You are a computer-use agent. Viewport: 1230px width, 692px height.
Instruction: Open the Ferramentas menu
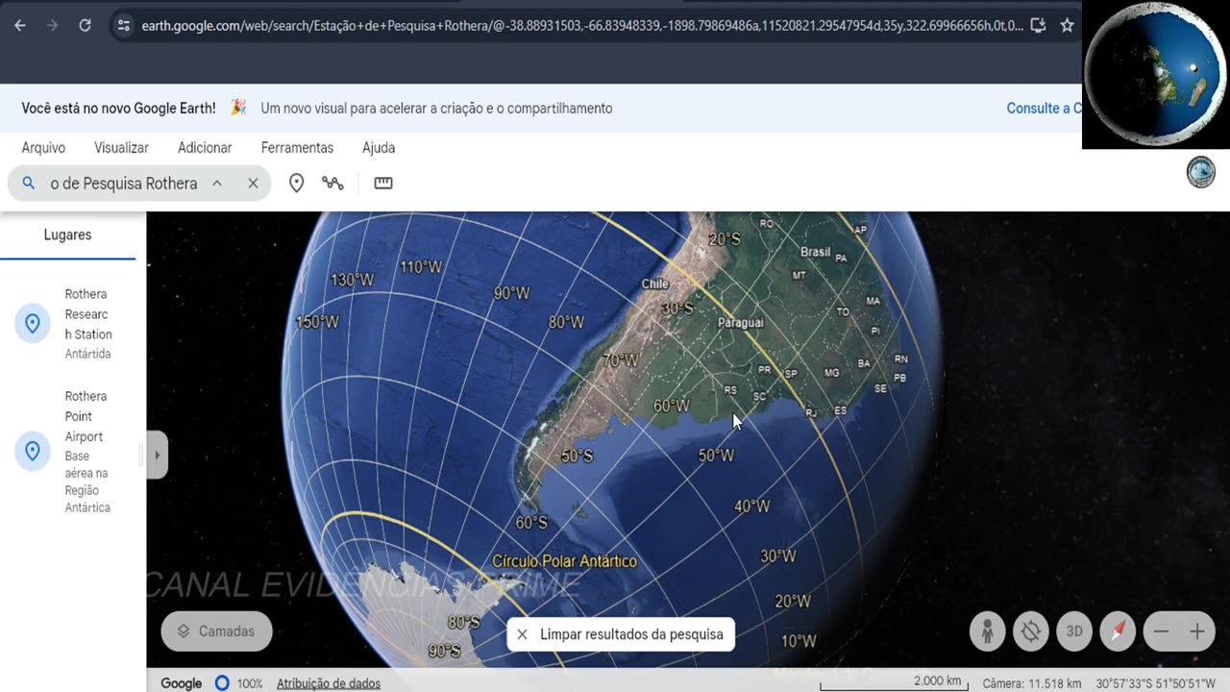point(297,148)
